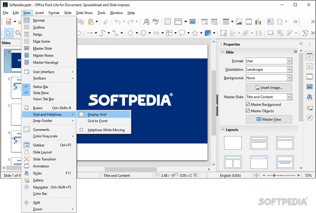Uncheck the Master Objects checkbox

248,111
